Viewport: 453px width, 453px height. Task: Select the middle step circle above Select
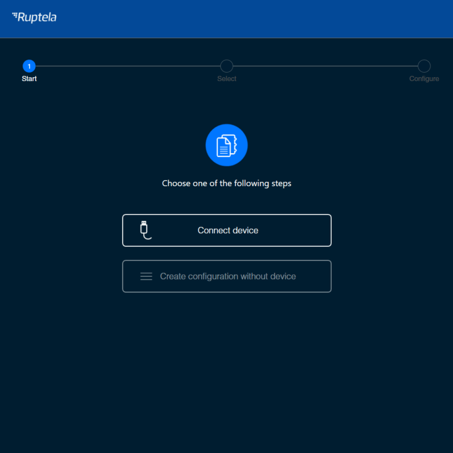pyautogui.click(x=226, y=66)
